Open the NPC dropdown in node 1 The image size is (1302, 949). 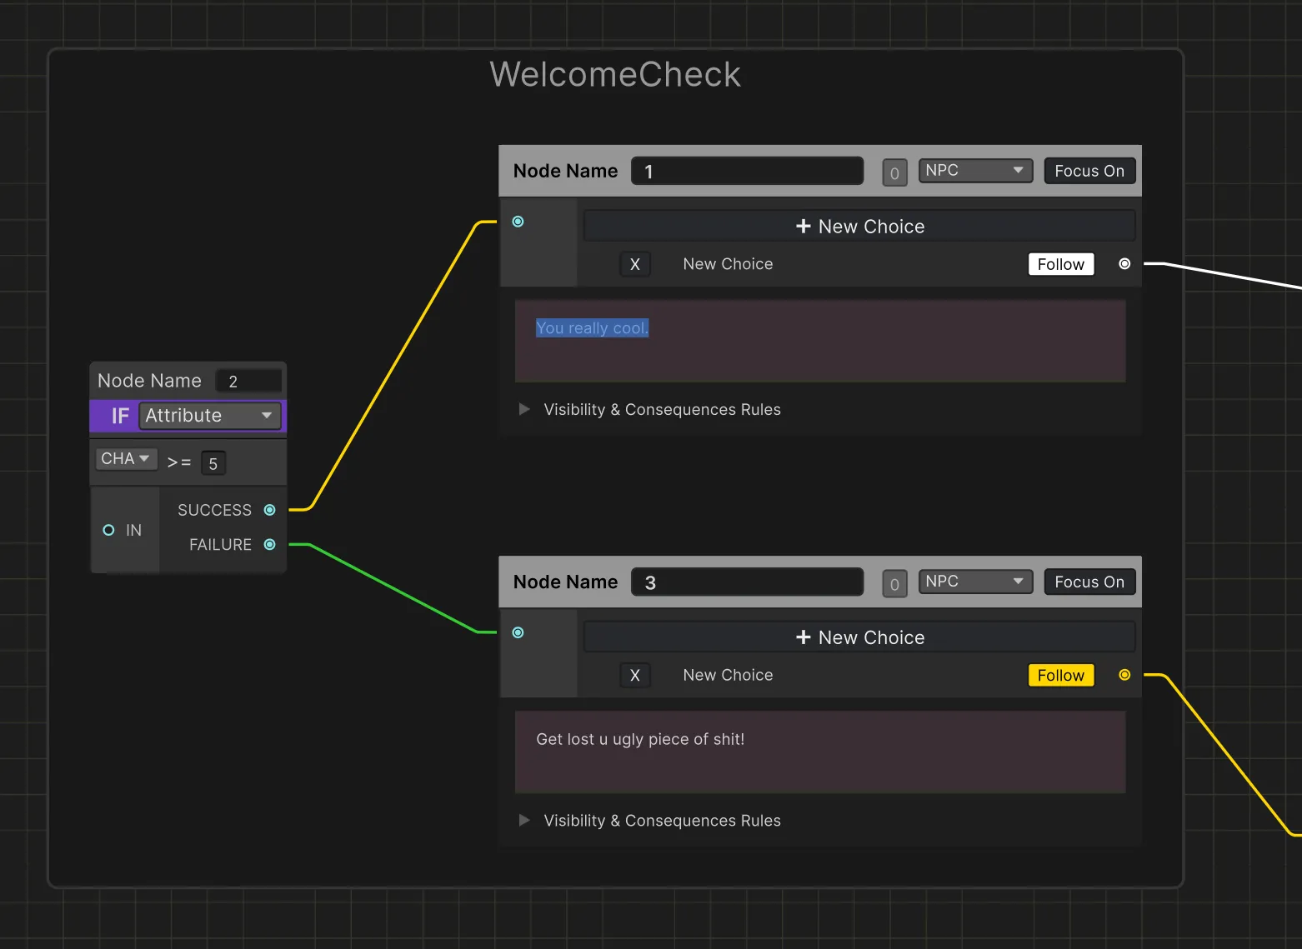(974, 171)
